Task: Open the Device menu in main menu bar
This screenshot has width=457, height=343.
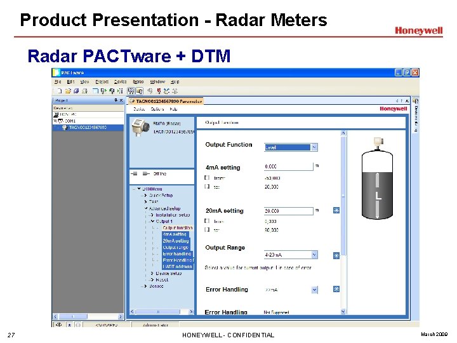Action: [x=120, y=82]
